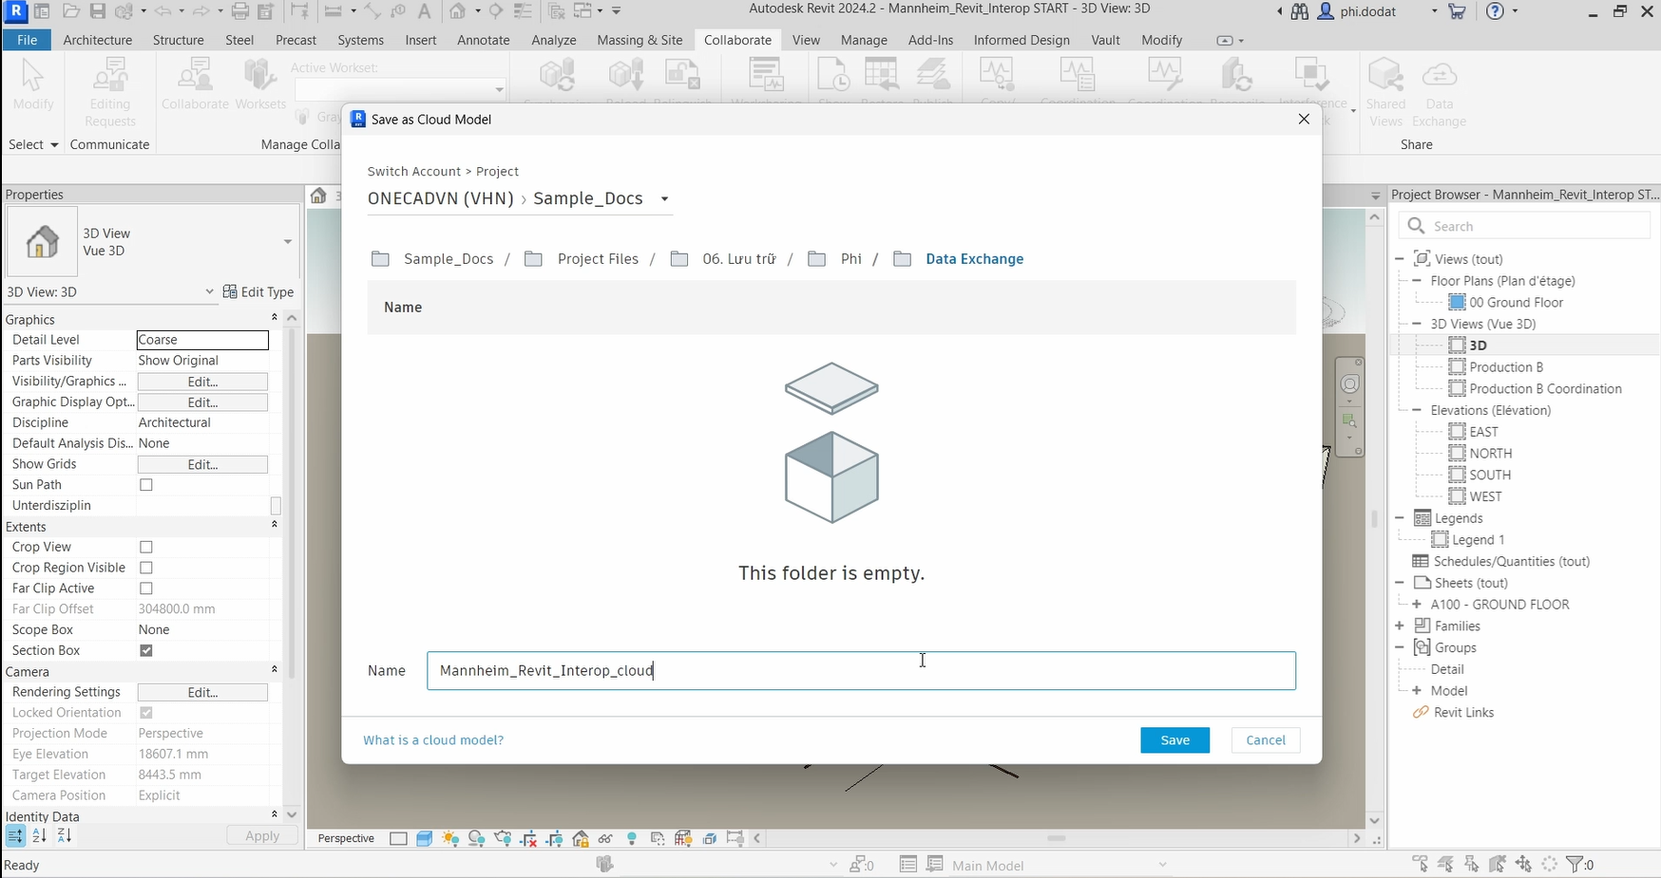Toggle the Sun Path checkbox
The width and height of the screenshot is (1661, 878).
[x=146, y=485]
